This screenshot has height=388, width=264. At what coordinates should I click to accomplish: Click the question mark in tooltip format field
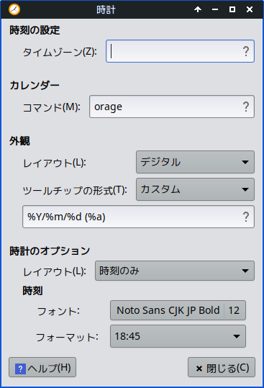coord(246,217)
